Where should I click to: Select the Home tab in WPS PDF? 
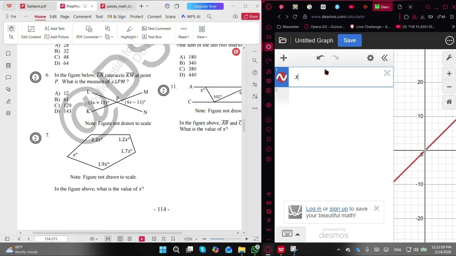coord(40,16)
